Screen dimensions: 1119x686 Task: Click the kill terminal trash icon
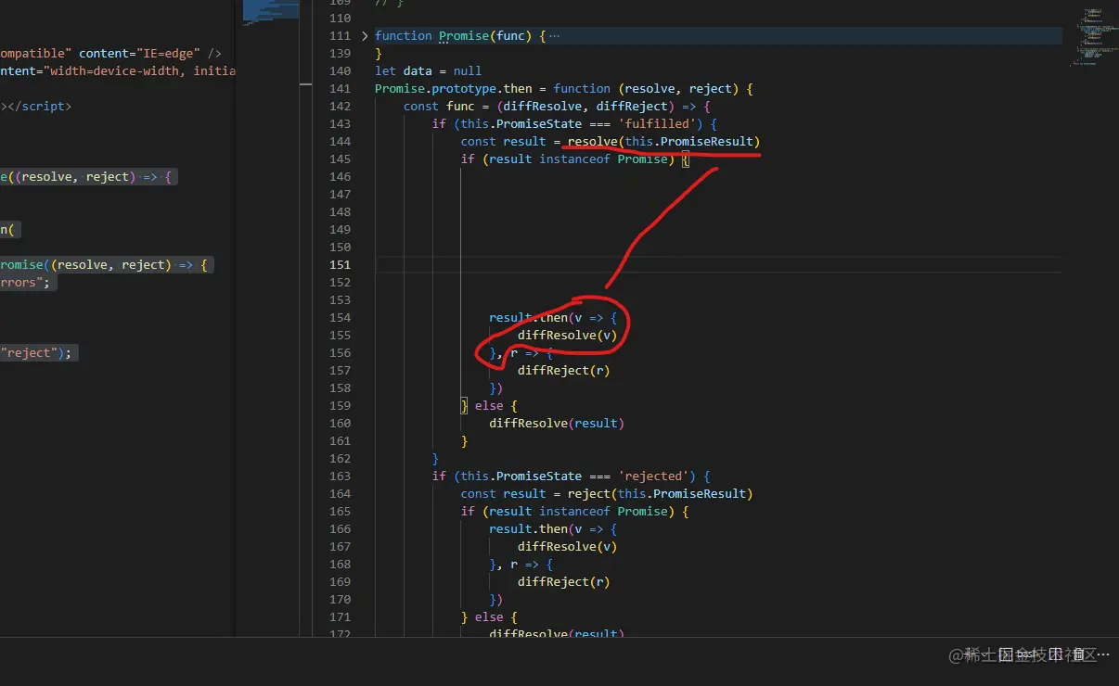click(x=1077, y=654)
